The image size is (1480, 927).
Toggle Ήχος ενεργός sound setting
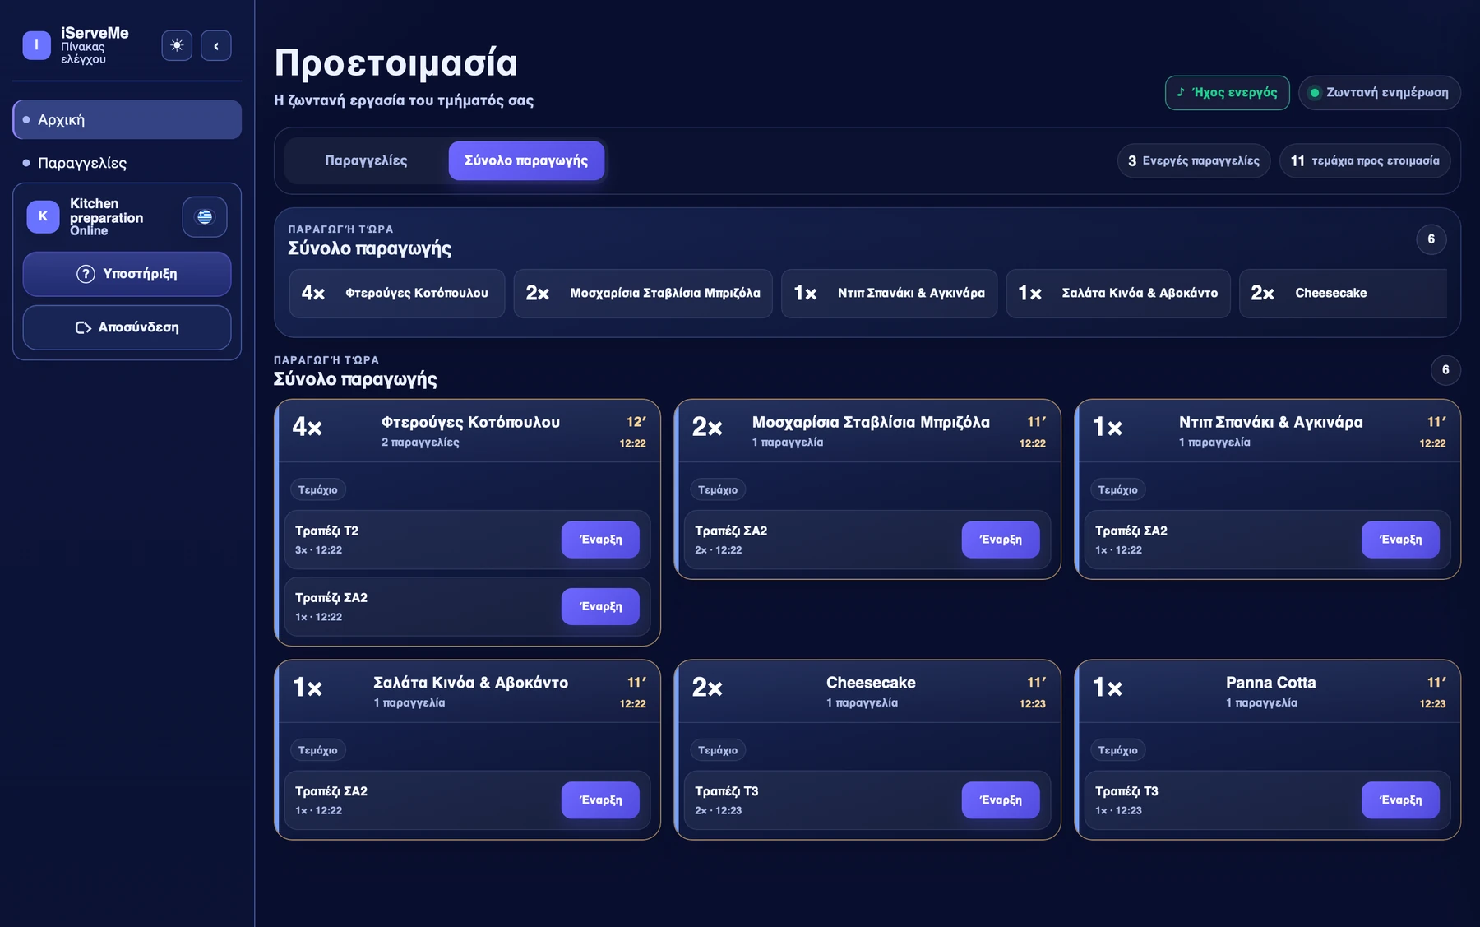click(x=1227, y=93)
